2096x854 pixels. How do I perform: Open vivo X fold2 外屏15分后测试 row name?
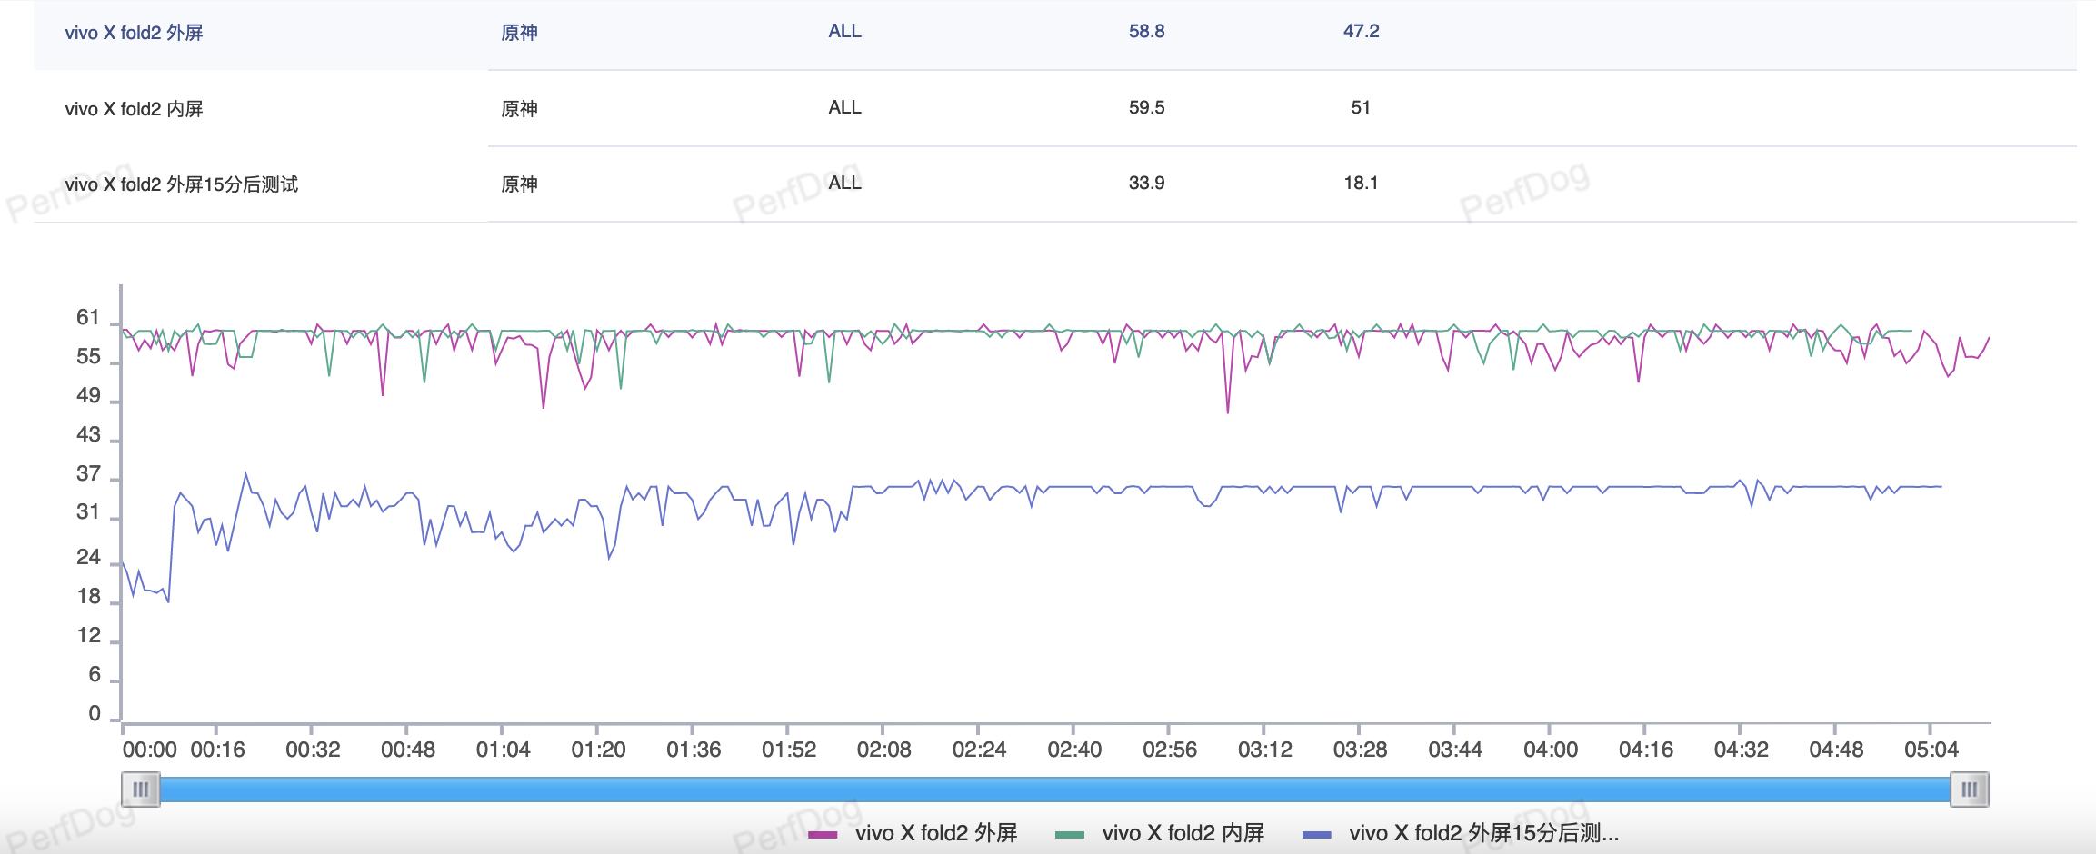tap(181, 184)
